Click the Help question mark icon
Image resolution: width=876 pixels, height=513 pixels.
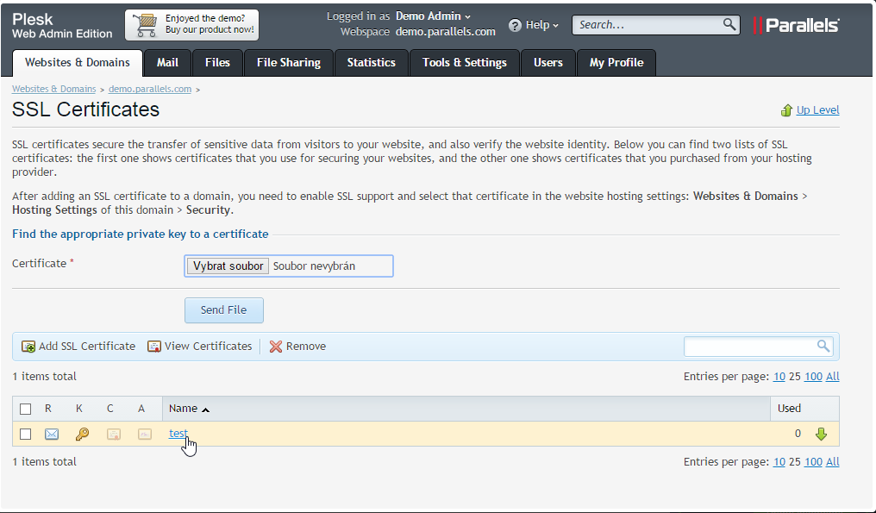[x=515, y=25]
